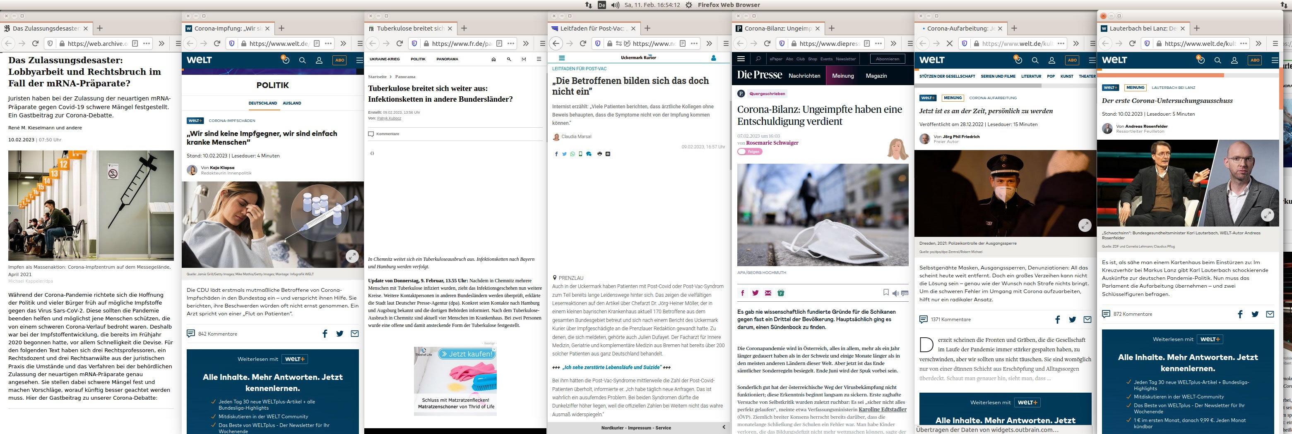
Task: Open UKRAINE-KRIEG menu item on fr.de
Action: point(385,59)
